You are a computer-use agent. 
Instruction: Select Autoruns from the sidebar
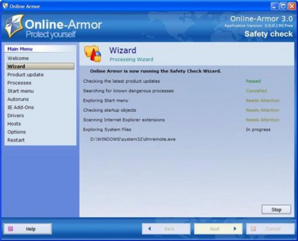18,99
